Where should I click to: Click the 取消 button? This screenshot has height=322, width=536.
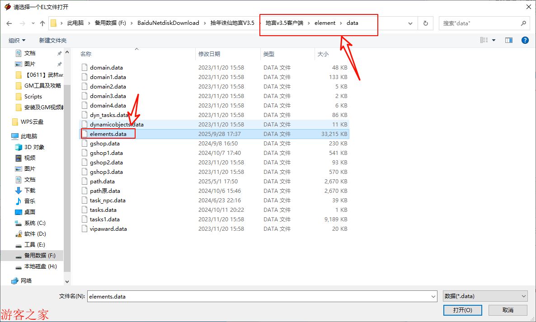click(x=508, y=310)
